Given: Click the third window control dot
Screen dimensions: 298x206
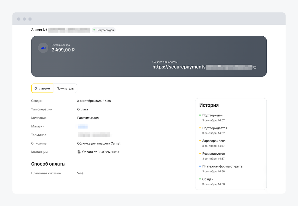Looking at the screenshot, I should coord(30,19).
